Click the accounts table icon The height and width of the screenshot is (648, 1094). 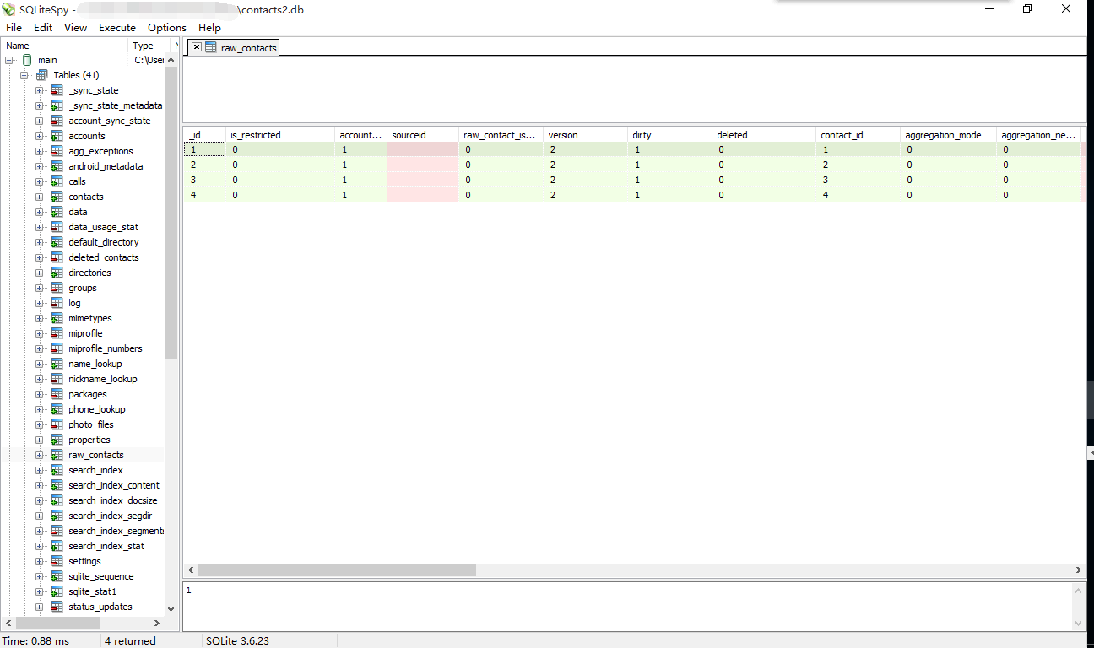tap(57, 136)
